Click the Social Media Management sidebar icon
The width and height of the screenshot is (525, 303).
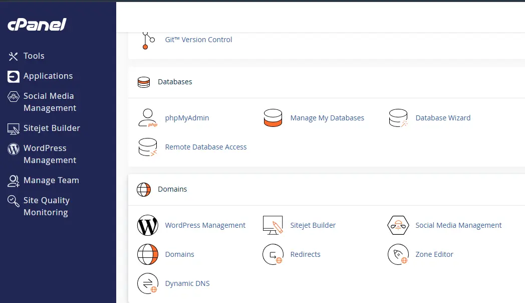(x=14, y=96)
